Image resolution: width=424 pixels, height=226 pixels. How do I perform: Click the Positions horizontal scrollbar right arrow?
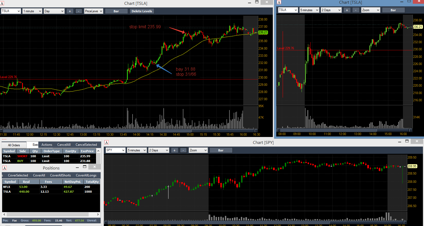click(98, 214)
